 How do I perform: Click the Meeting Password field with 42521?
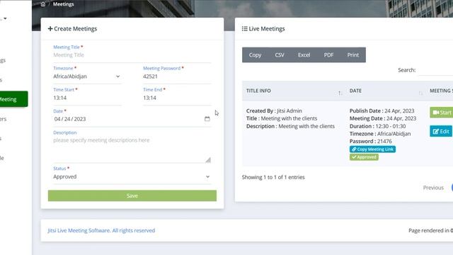pos(177,76)
